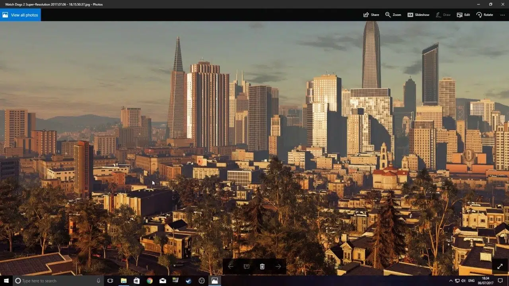The image size is (509, 286).
Task: Show hidden system tray icons
Action: (451, 281)
